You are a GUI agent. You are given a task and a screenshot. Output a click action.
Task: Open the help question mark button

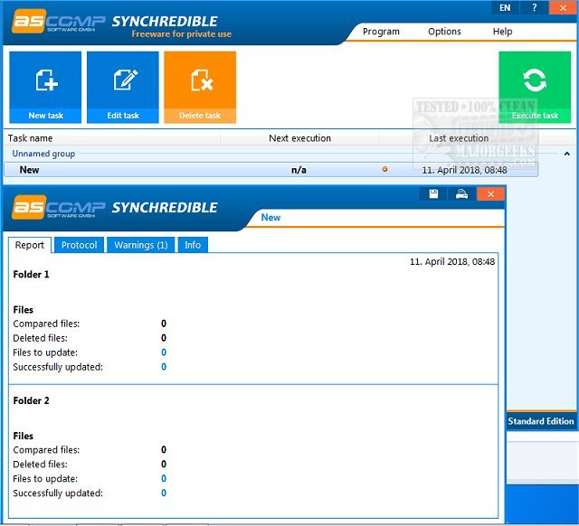click(x=534, y=7)
